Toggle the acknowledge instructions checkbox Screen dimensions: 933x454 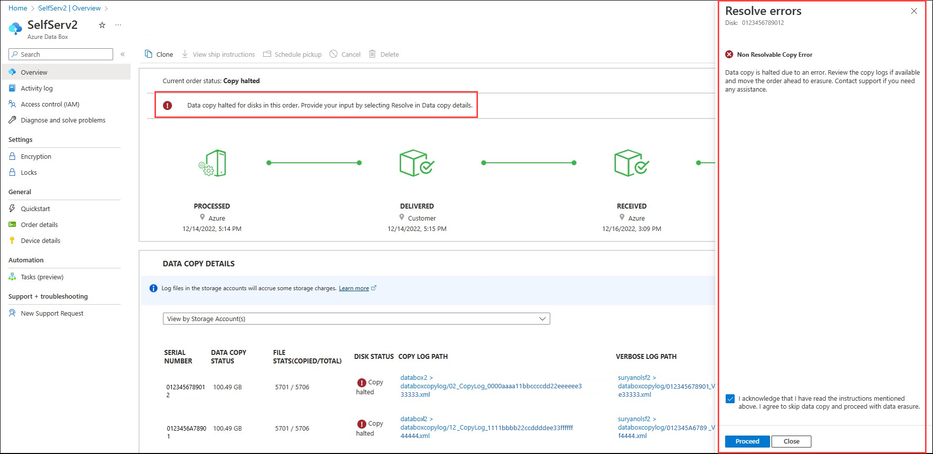(x=730, y=399)
